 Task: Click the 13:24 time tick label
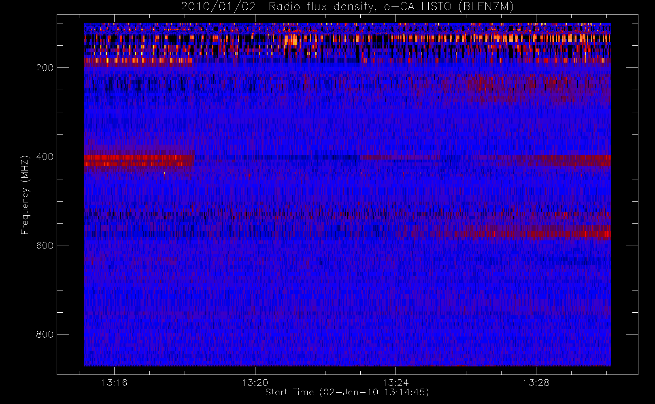click(396, 383)
